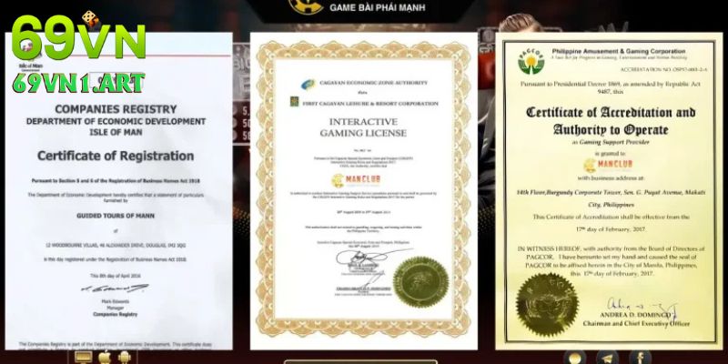Click the gold seal on the PAGCOR certificate
Viewport: 728px width, 364px height.
(x=547, y=305)
